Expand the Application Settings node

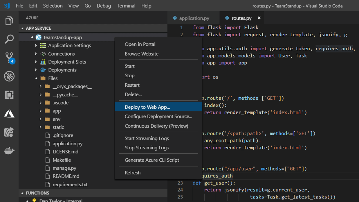click(36, 46)
